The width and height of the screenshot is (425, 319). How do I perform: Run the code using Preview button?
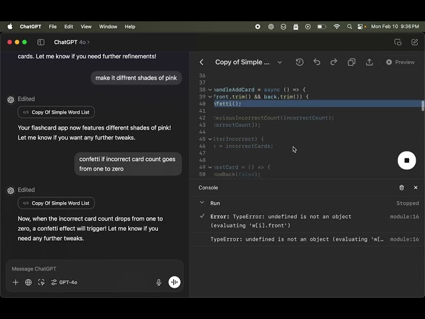click(400, 62)
